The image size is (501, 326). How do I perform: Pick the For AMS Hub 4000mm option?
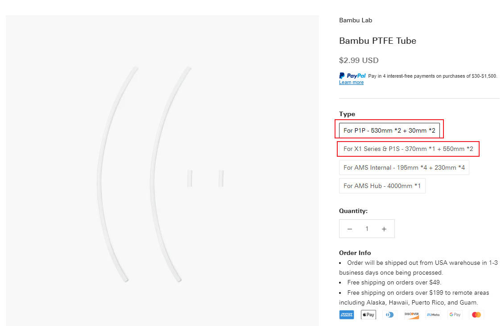point(382,186)
